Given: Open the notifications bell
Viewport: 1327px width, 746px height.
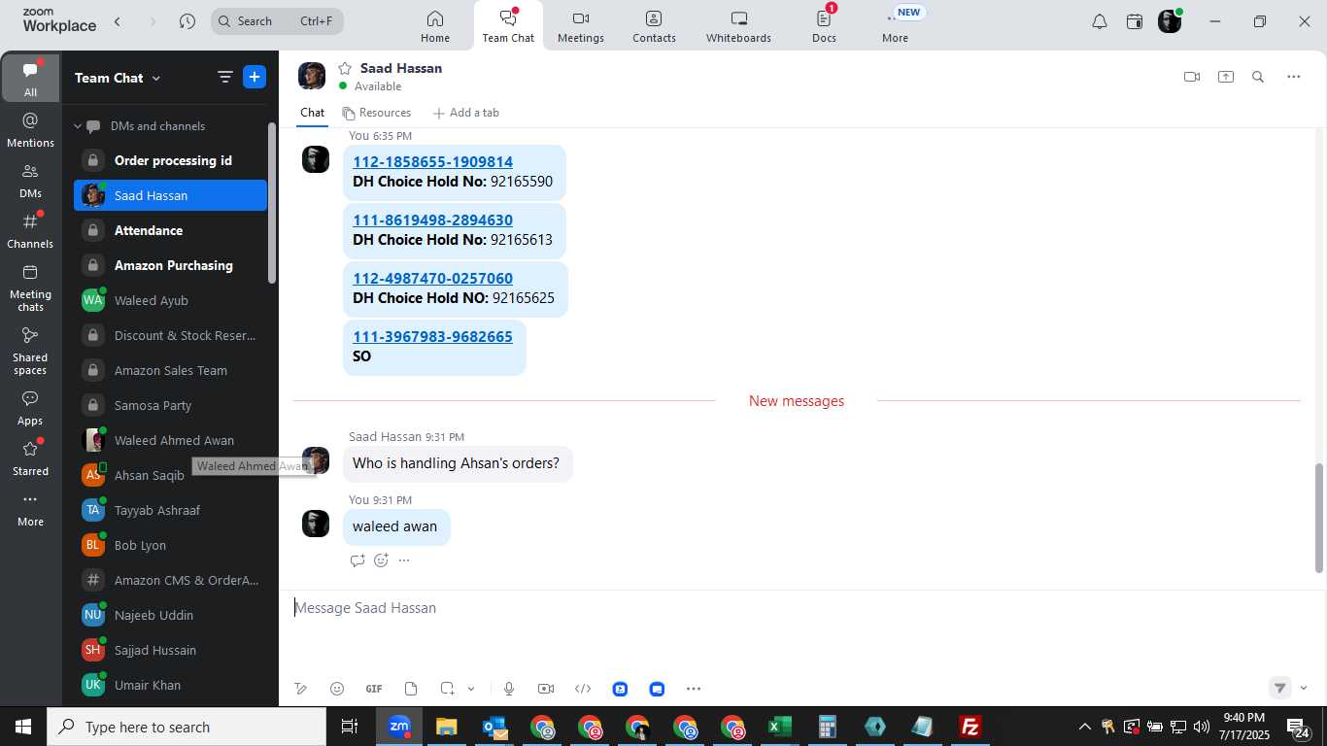Looking at the screenshot, I should point(1100,21).
